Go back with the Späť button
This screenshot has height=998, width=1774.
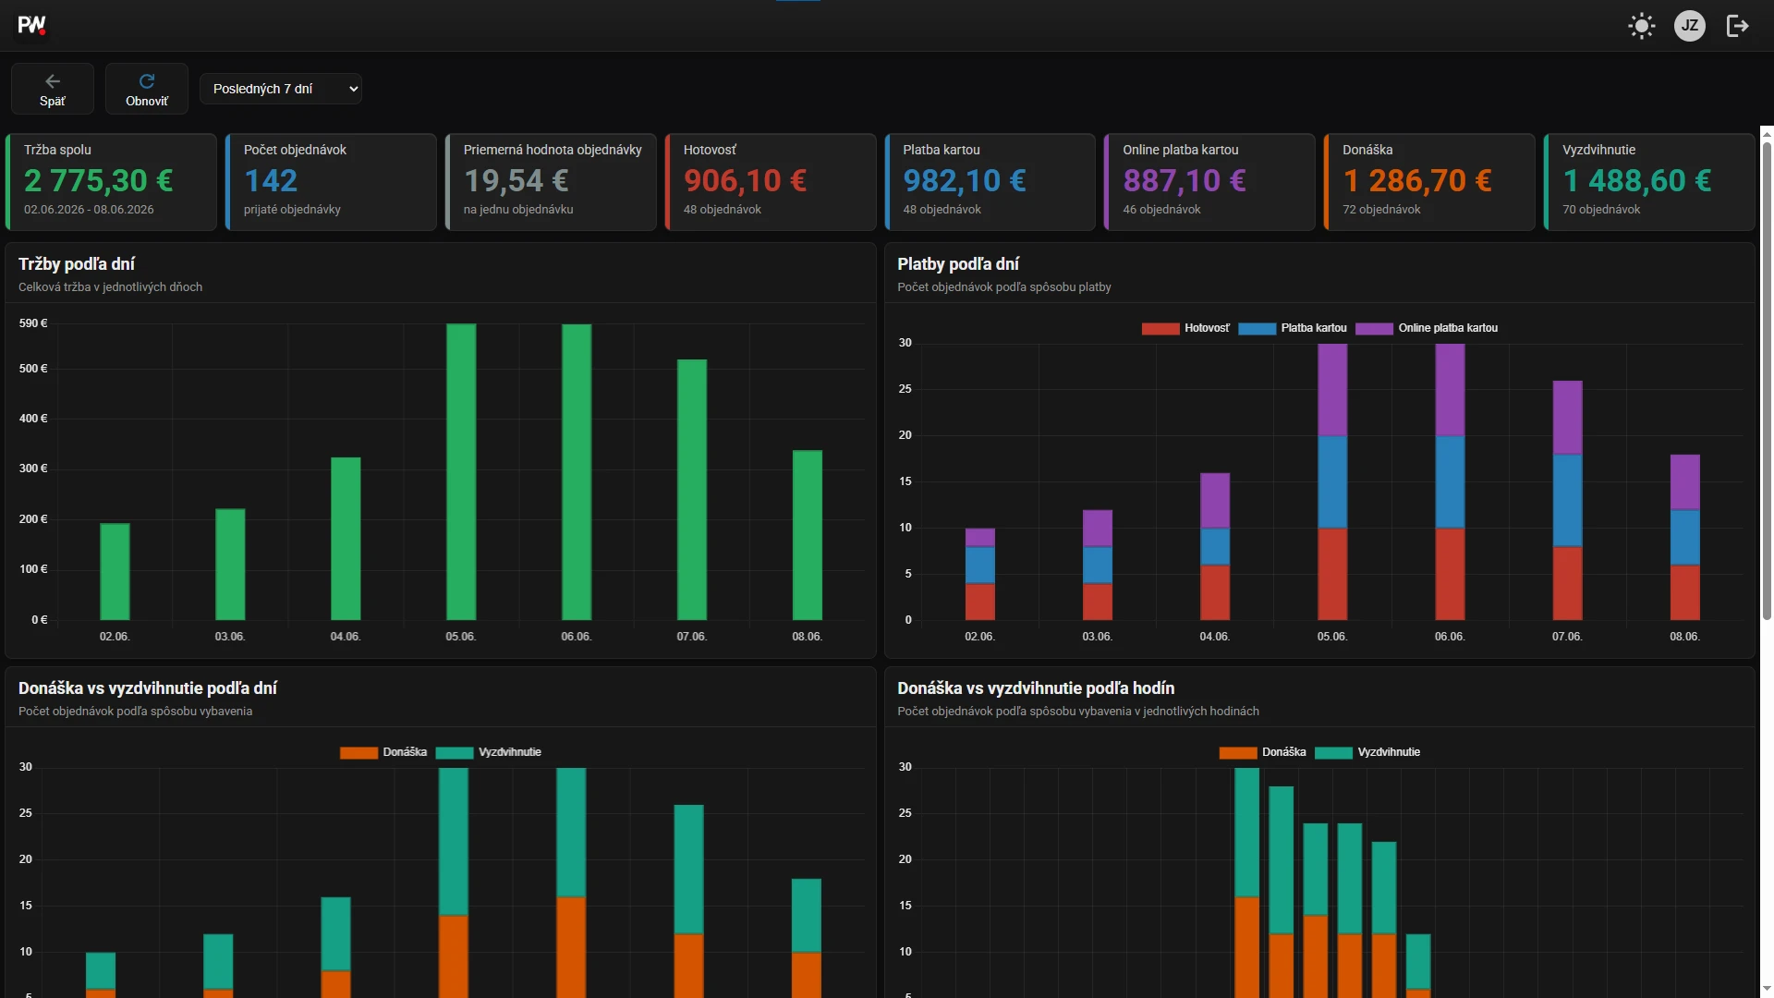53,90
